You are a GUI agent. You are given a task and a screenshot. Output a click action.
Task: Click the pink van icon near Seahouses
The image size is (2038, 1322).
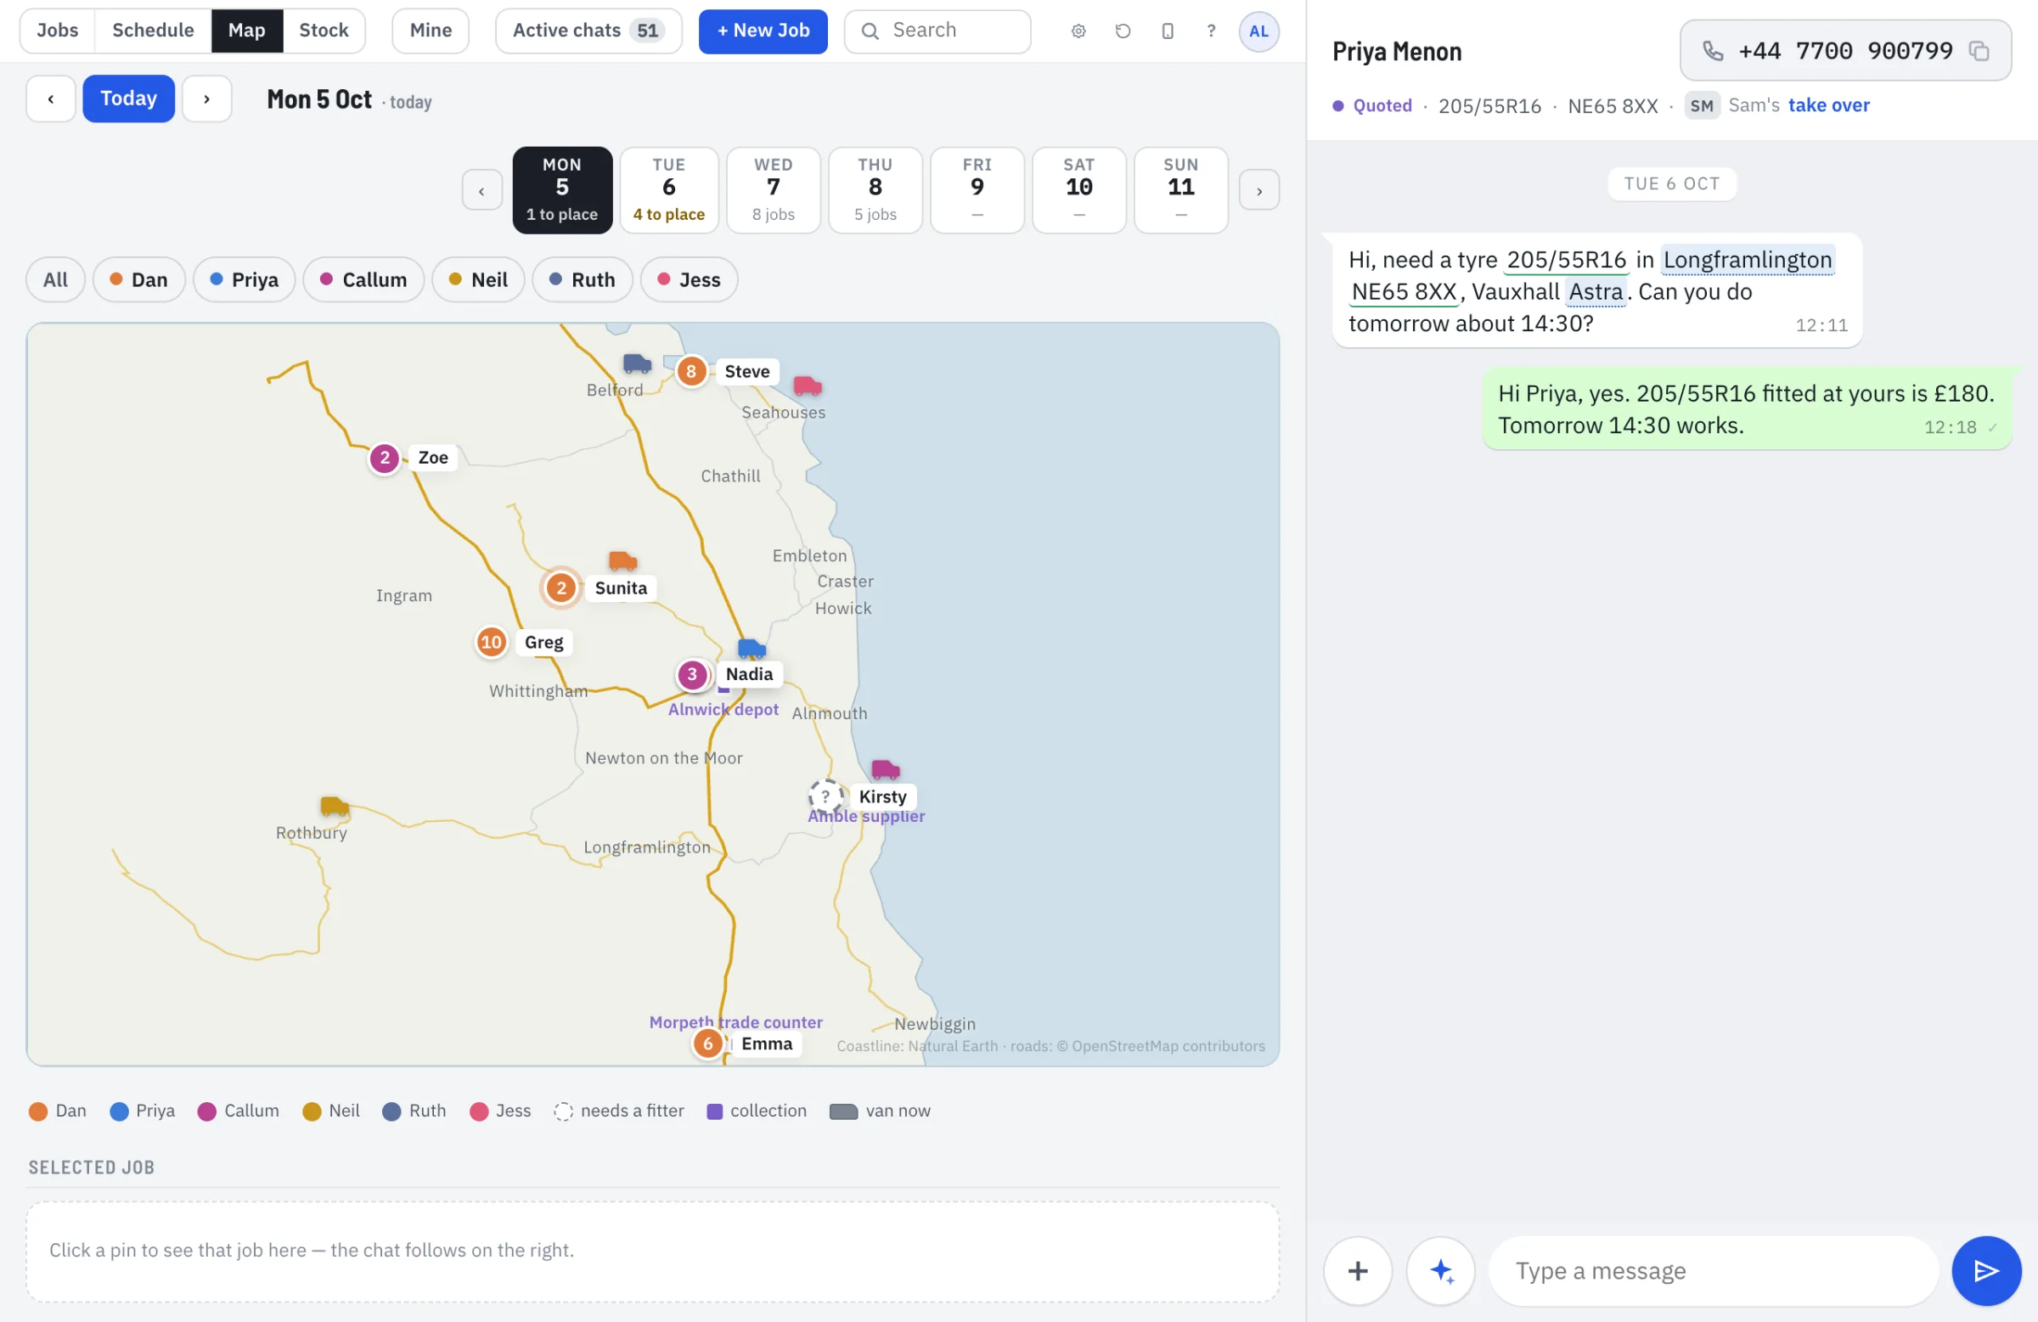point(807,386)
